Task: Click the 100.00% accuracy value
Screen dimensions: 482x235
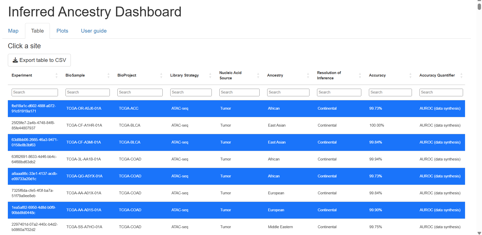Action: (x=376, y=125)
